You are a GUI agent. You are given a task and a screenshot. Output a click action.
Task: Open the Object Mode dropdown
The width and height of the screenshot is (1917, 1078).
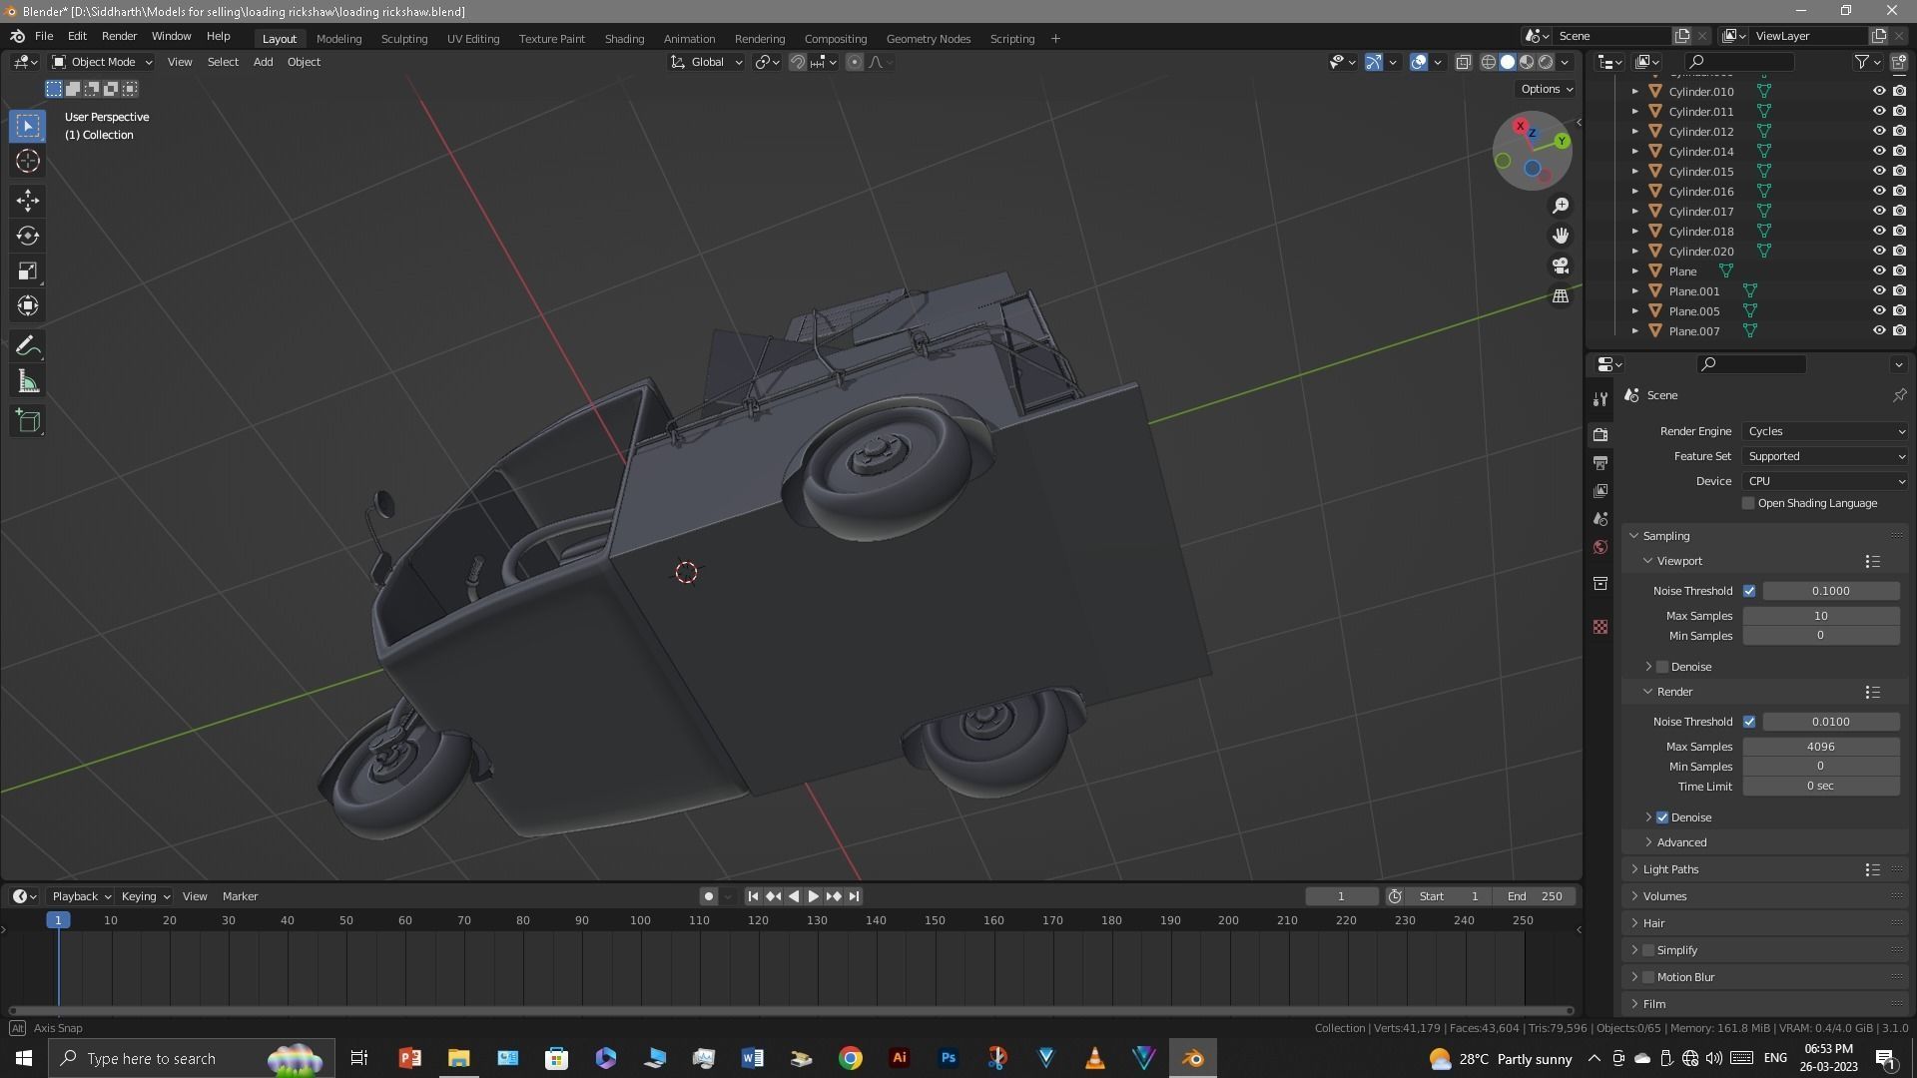point(102,62)
